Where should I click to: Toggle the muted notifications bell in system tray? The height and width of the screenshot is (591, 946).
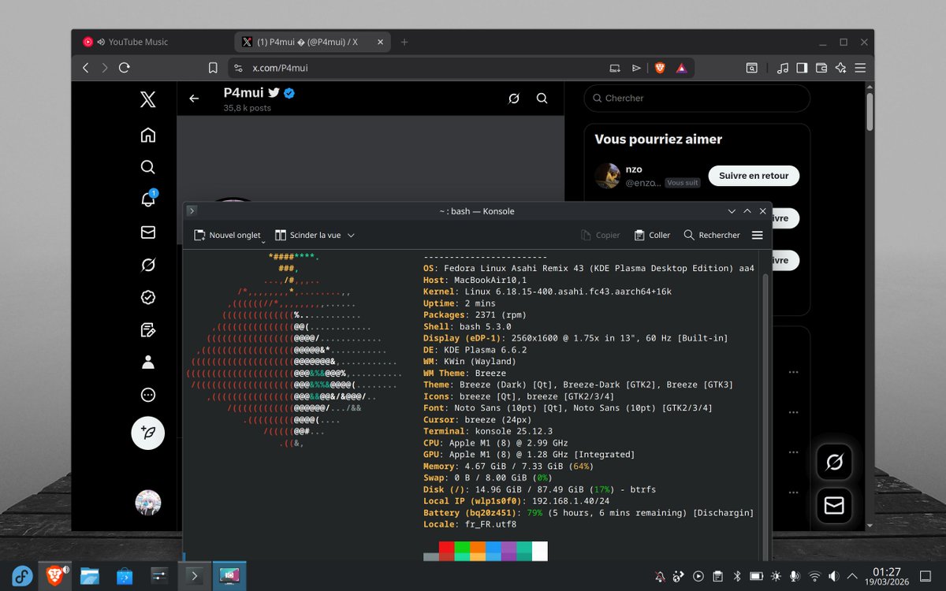click(660, 577)
